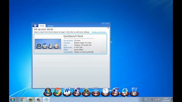182x102 pixels.
Task: Click the Show desktop taskbar strip
Action: (x=172, y=99)
